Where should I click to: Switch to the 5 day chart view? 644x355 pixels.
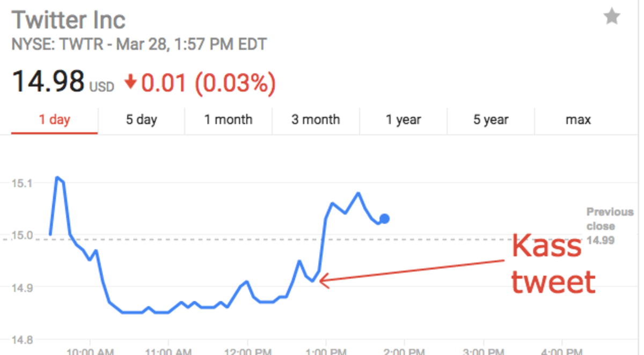point(141,120)
